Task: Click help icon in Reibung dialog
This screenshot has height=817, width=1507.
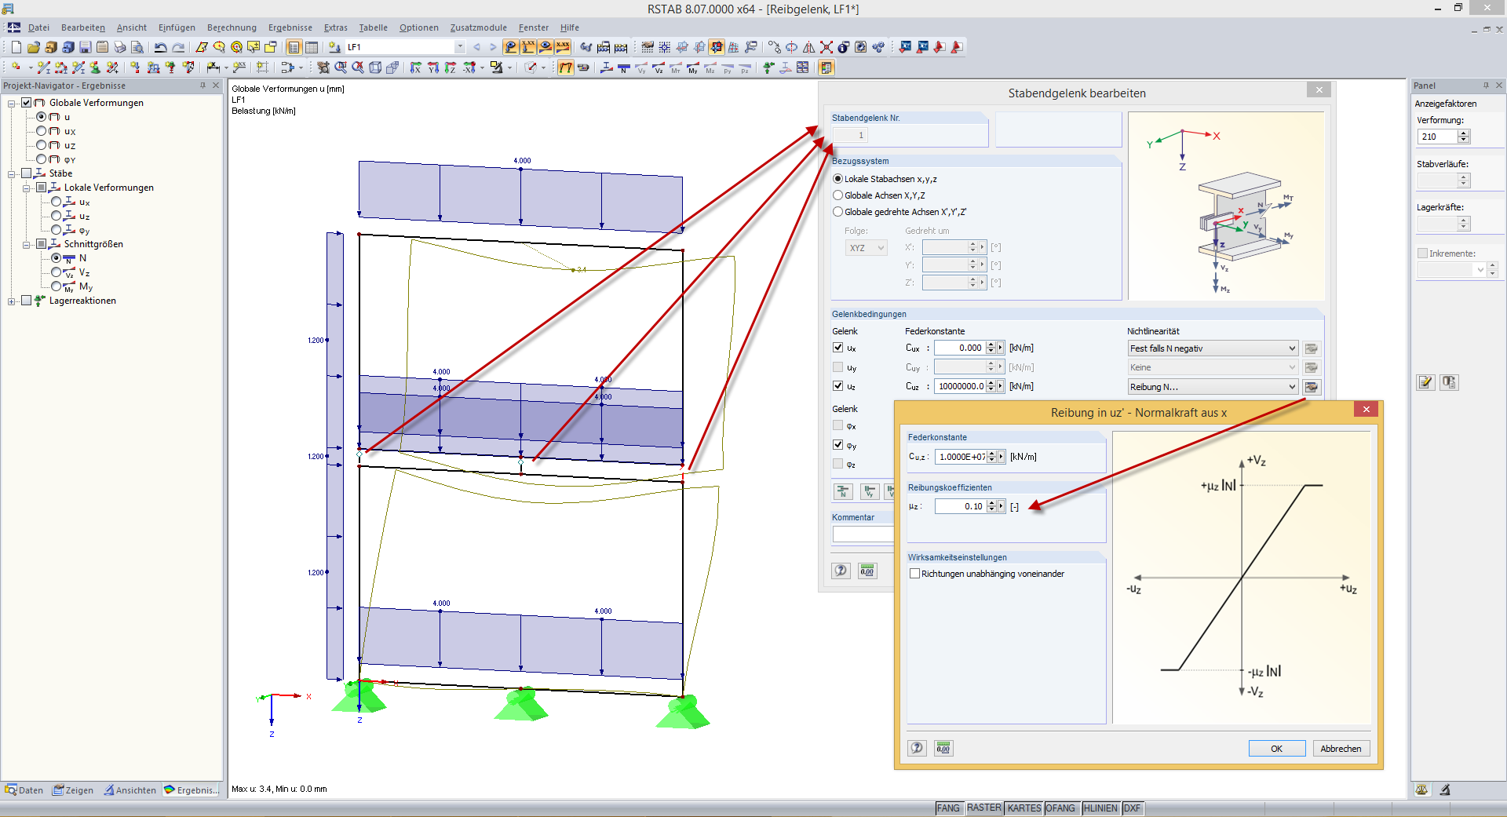Action: [x=918, y=748]
